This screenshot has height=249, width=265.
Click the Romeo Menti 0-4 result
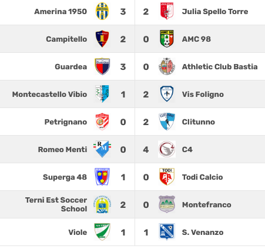(135, 150)
